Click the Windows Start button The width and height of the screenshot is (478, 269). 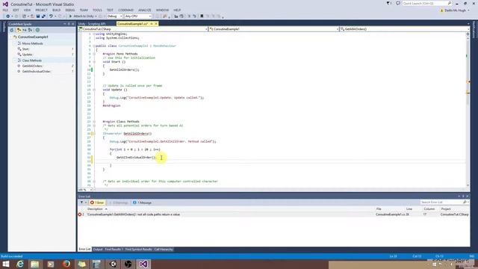click(6, 264)
